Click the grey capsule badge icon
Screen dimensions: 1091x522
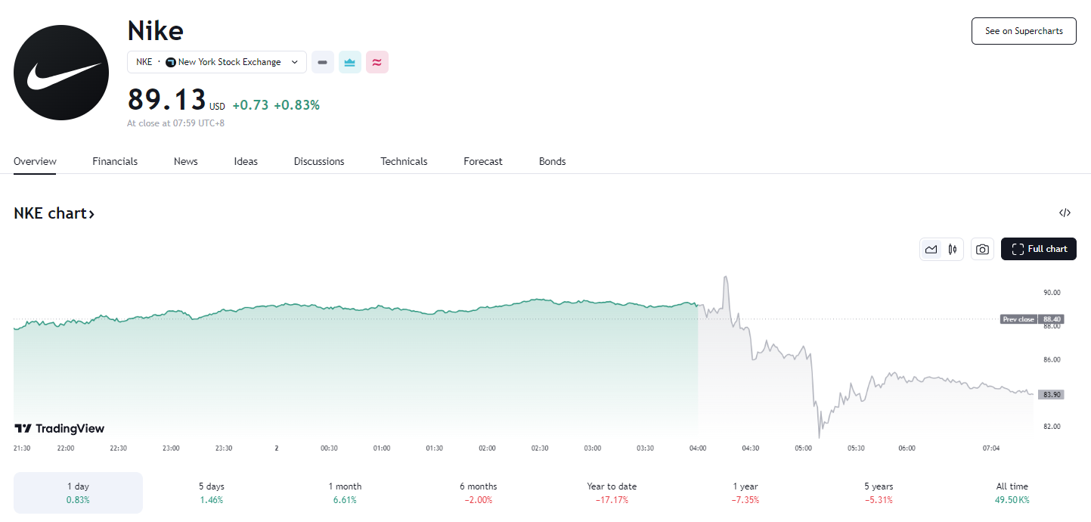[x=323, y=62]
